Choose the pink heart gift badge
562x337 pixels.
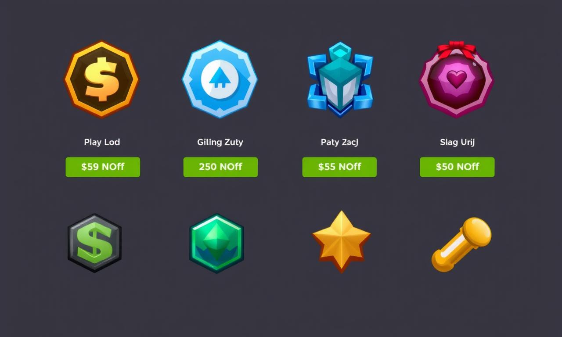click(457, 79)
